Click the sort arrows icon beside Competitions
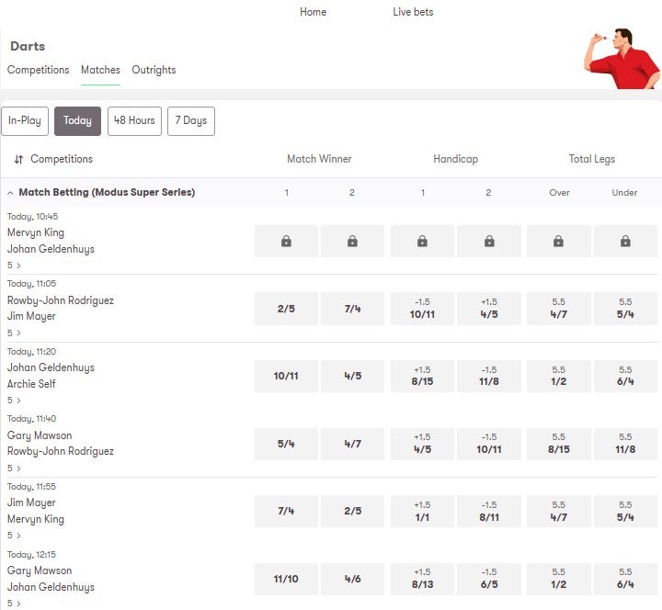Image resolution: width=662 pixels, height=610 pixels. tap(18, 160)
